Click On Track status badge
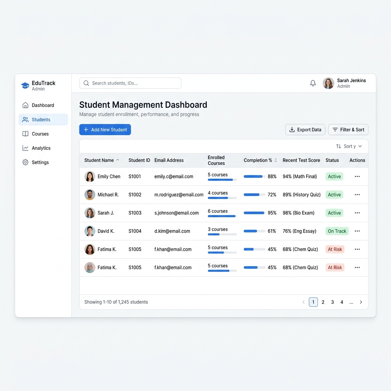Screen dimensions: 391x391 pos(337,231)
